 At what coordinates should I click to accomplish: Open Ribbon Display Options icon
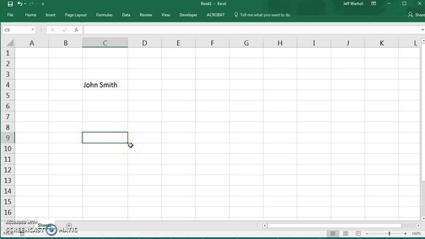pos(373,3)
